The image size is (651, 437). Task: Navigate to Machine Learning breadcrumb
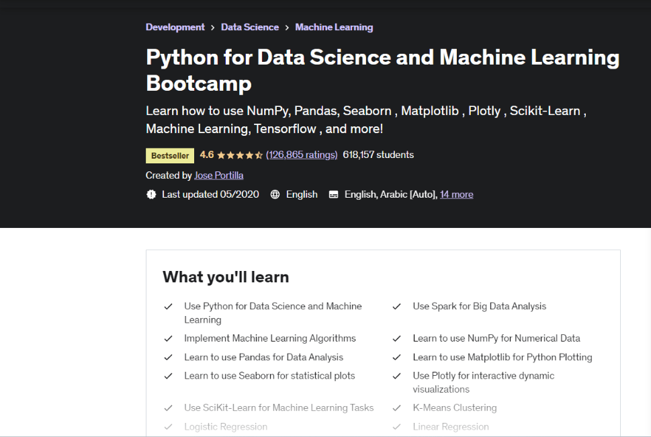pos(334,28)
